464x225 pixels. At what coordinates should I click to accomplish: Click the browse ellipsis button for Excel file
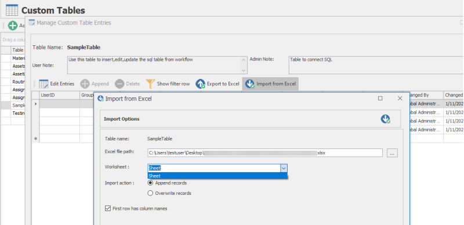pyautogui.click(x=392, y=153)
